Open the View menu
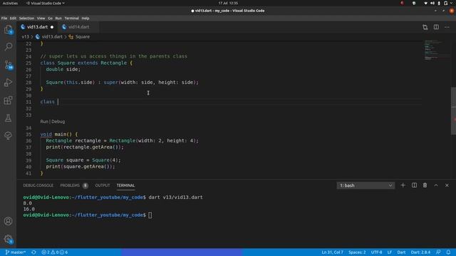456x256 pixels. point(41,18)
